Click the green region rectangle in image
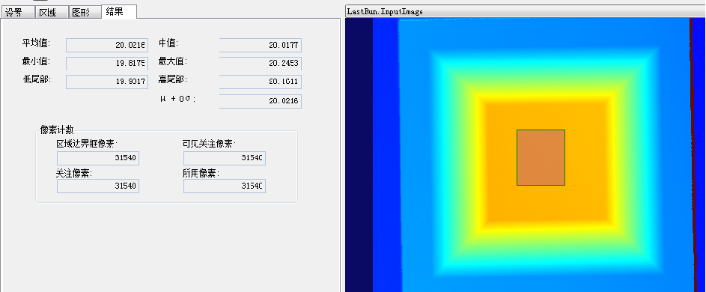This screenshot has height=292, width=706. click(541, 157)
